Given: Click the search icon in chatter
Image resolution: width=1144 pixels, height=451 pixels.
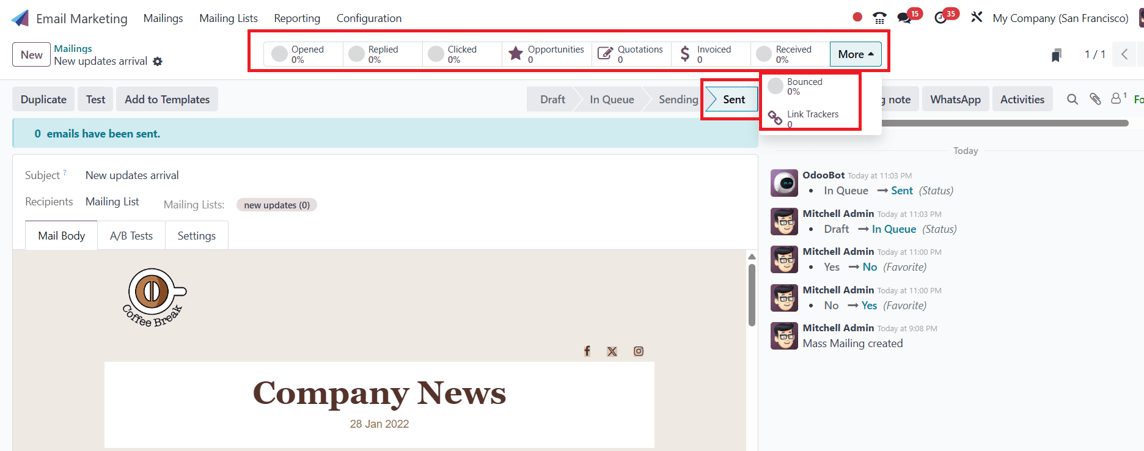Looking at the screenshot, I should tap(1072, 99).
